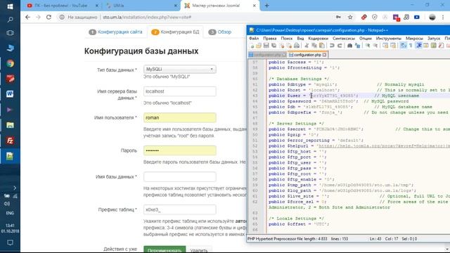This screenshot has width=450, height=253.
Task: Go to the Конфигурация сайта step tab
Action: [x=115, y=32]
